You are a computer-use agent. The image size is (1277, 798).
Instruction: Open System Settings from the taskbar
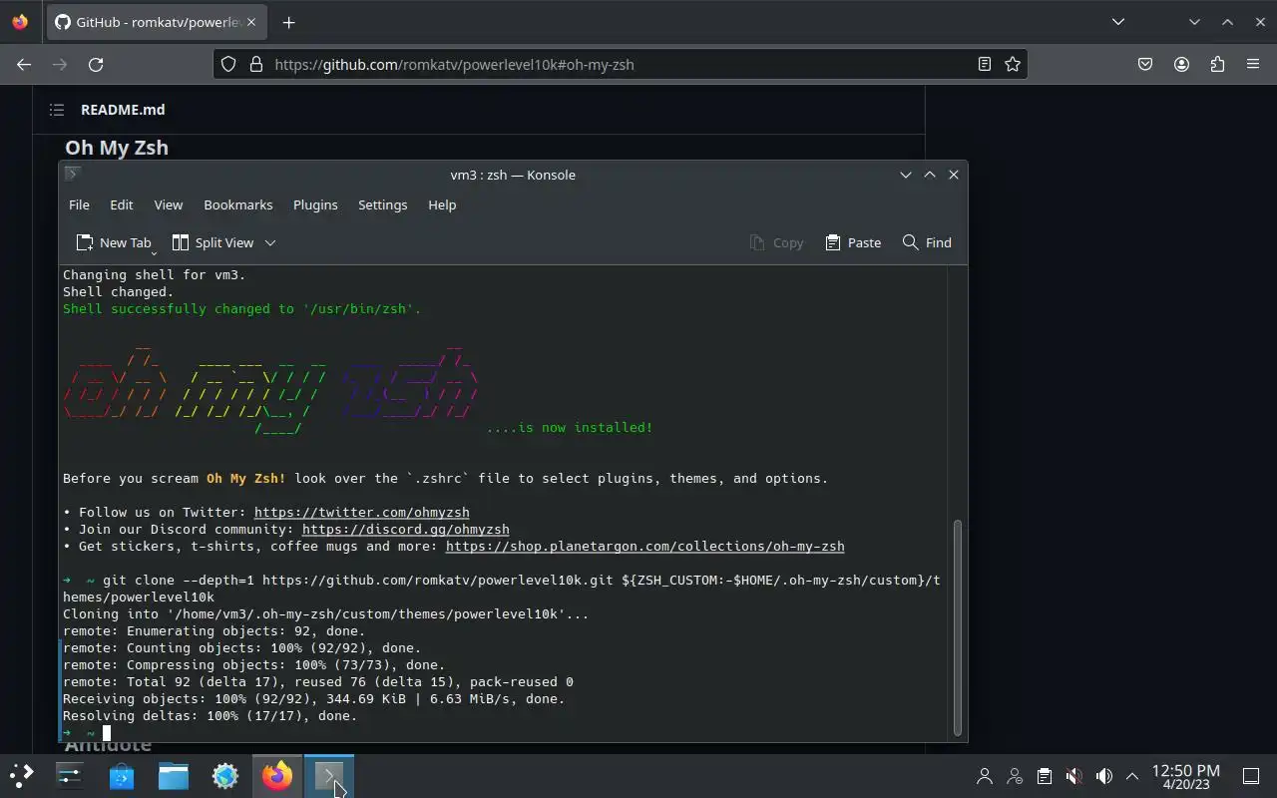70,775
